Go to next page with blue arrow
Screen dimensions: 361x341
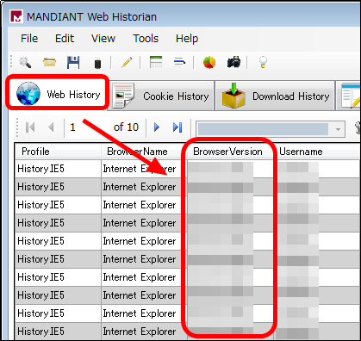tap(157, 127)
